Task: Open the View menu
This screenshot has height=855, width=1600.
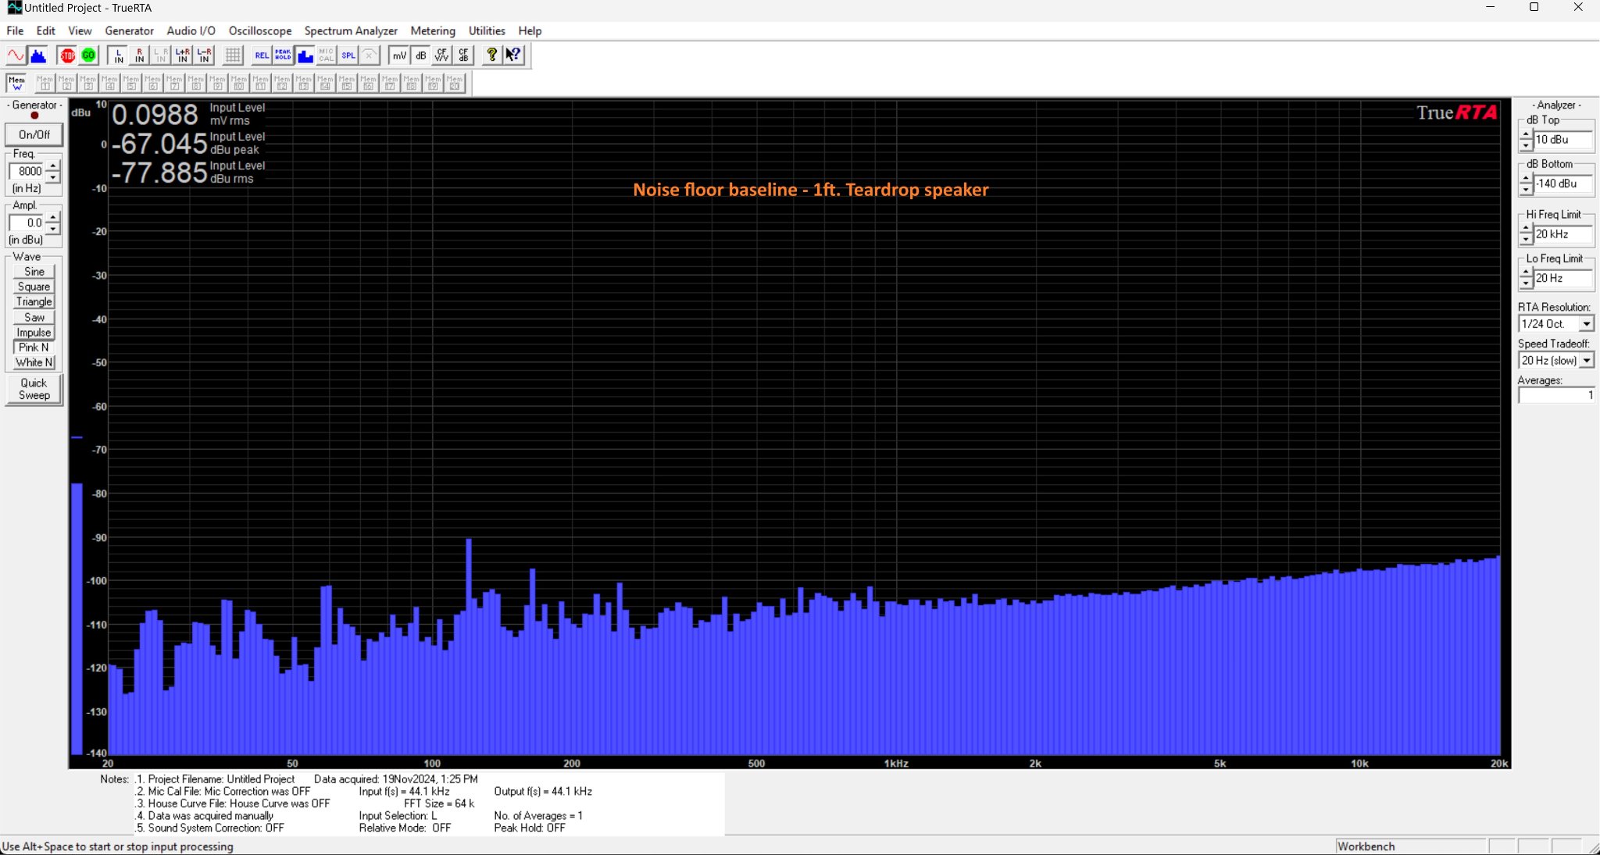Action: pyautogui.click(x=80, y=30)
